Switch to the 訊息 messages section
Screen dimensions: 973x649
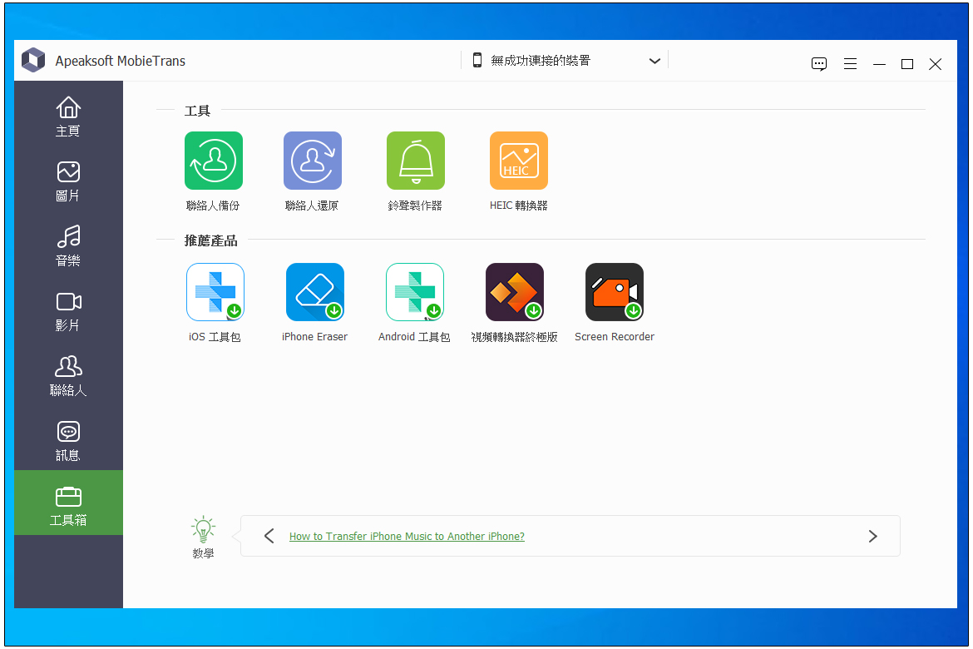(68, 441)
